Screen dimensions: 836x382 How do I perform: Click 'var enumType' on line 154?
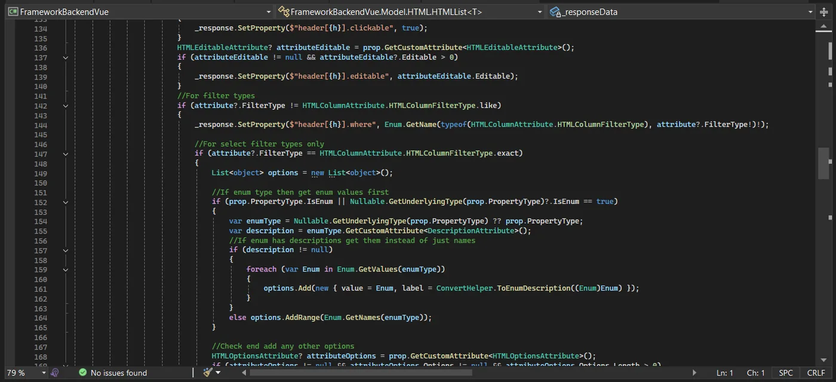tap(255, 221)
